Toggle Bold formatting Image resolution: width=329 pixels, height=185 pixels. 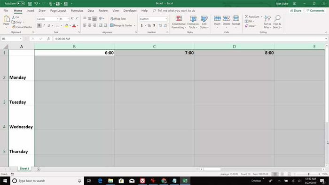(39, 25)
